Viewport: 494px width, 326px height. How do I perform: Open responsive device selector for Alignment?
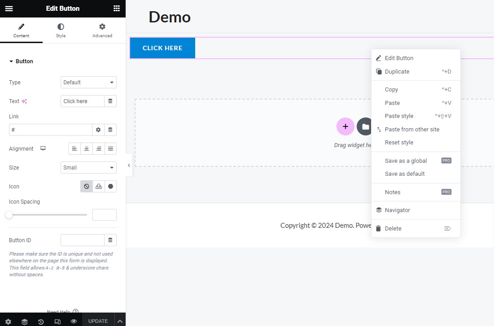coord(43,148)
